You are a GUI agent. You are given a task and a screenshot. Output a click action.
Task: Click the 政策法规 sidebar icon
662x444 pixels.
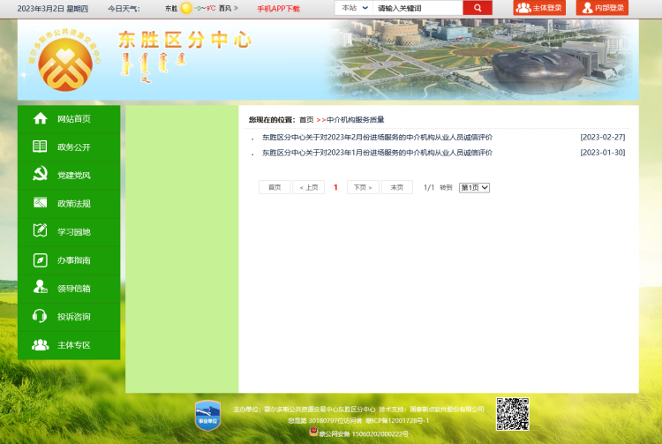(x=40, y=203)
